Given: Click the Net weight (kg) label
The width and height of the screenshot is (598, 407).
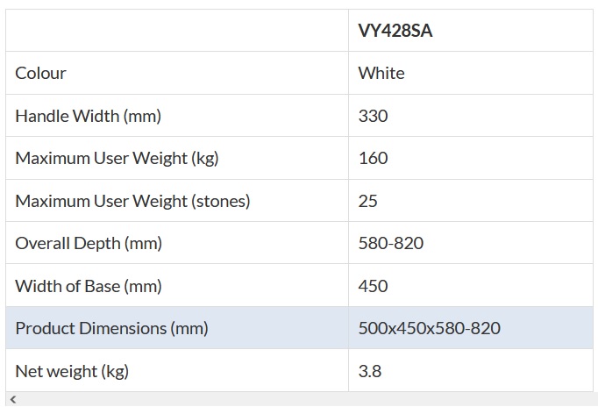Looking at the screenshot, I should click(72, 371).
